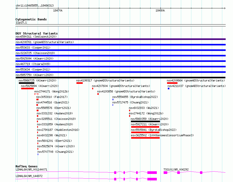
Task: Open nsv4207604 (gnomADStructuralVariants) label
Action: 121,86
